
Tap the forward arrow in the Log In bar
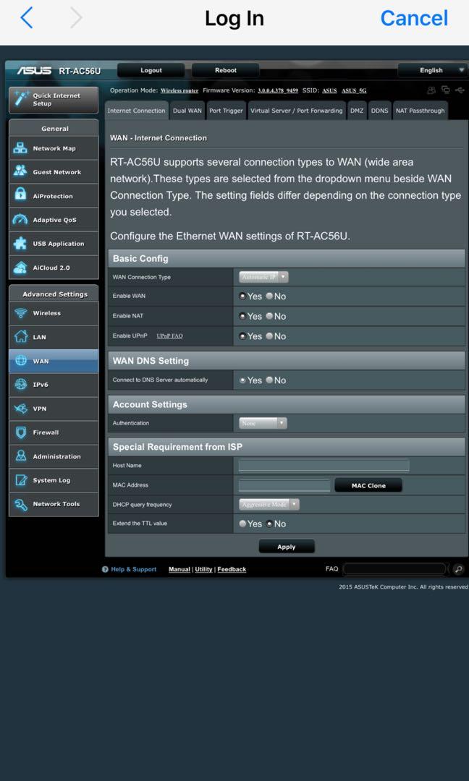[x=76, y=18]
